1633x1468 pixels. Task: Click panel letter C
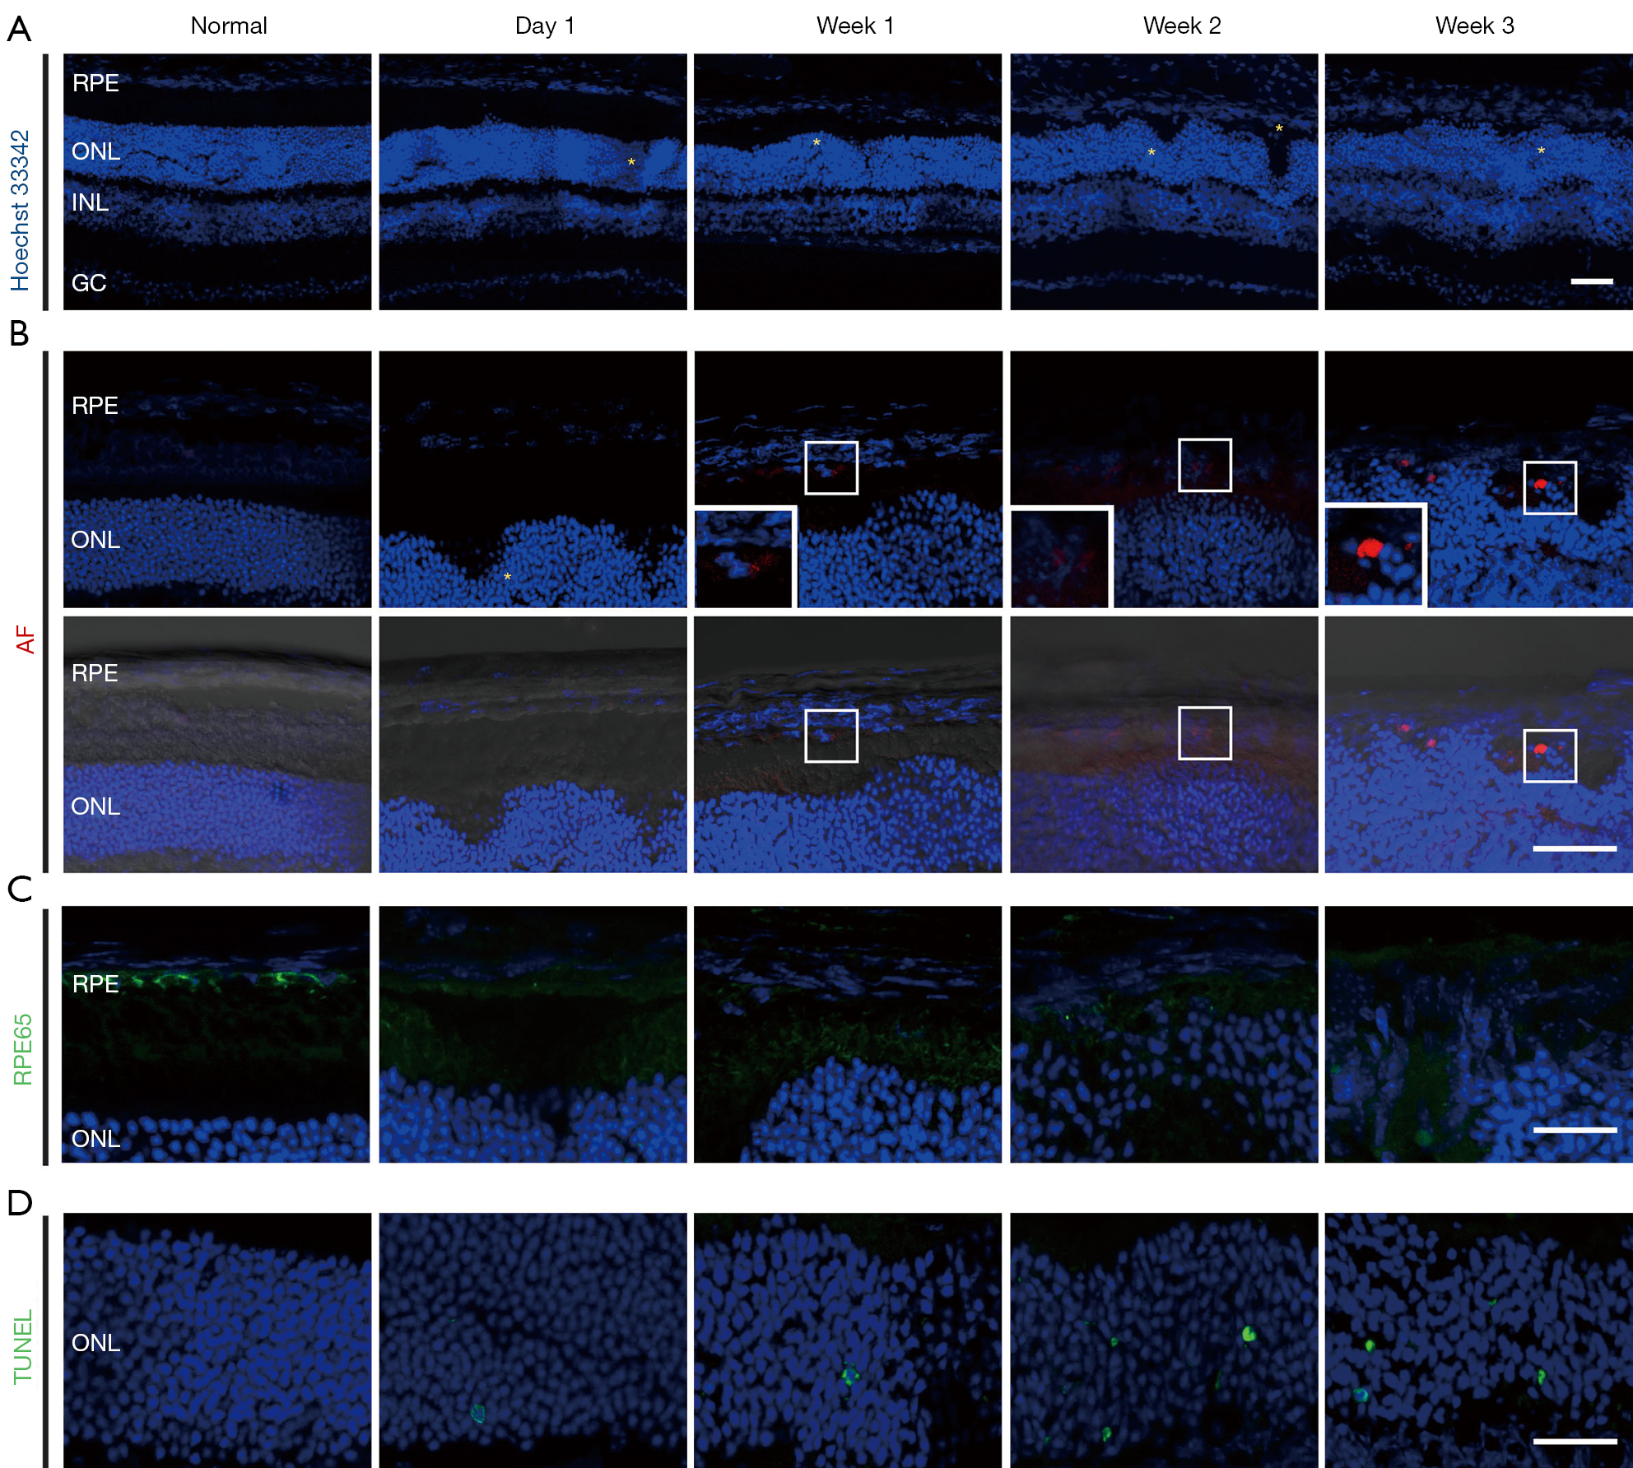pos(19,889)
